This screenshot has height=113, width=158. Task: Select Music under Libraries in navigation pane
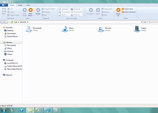click(8, 48)
